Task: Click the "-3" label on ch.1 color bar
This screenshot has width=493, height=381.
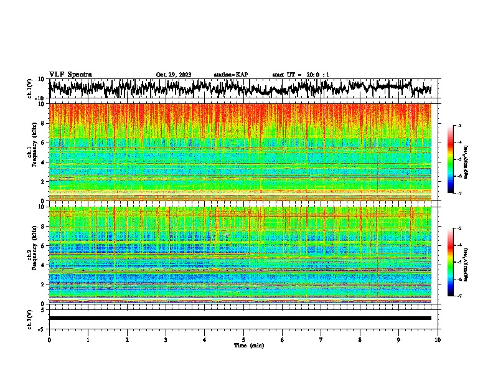Action: coord(459,125)
